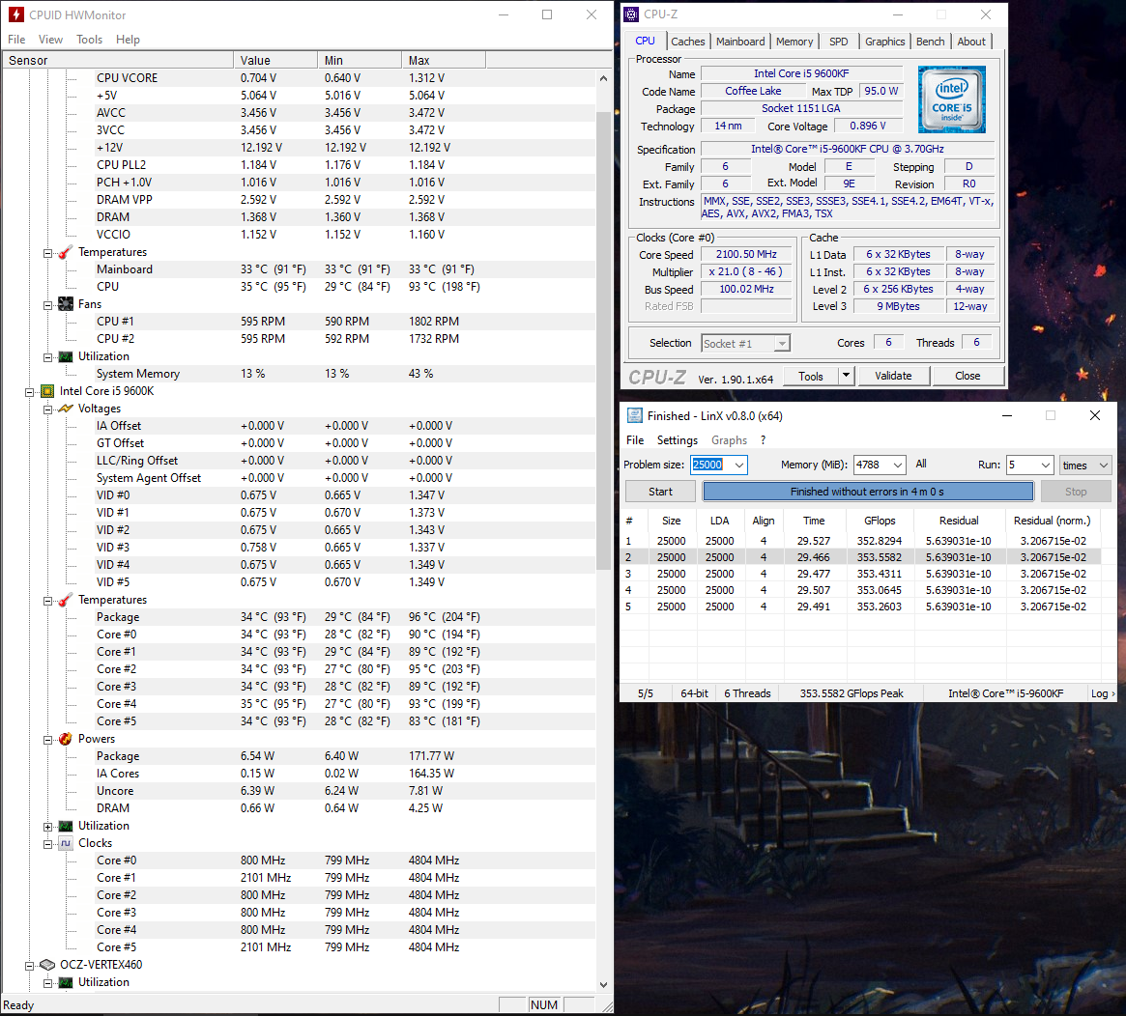This screenshot has height=1016, width=1126.
Task: Select the System Memory utilization row
Action: pos(343,374)
